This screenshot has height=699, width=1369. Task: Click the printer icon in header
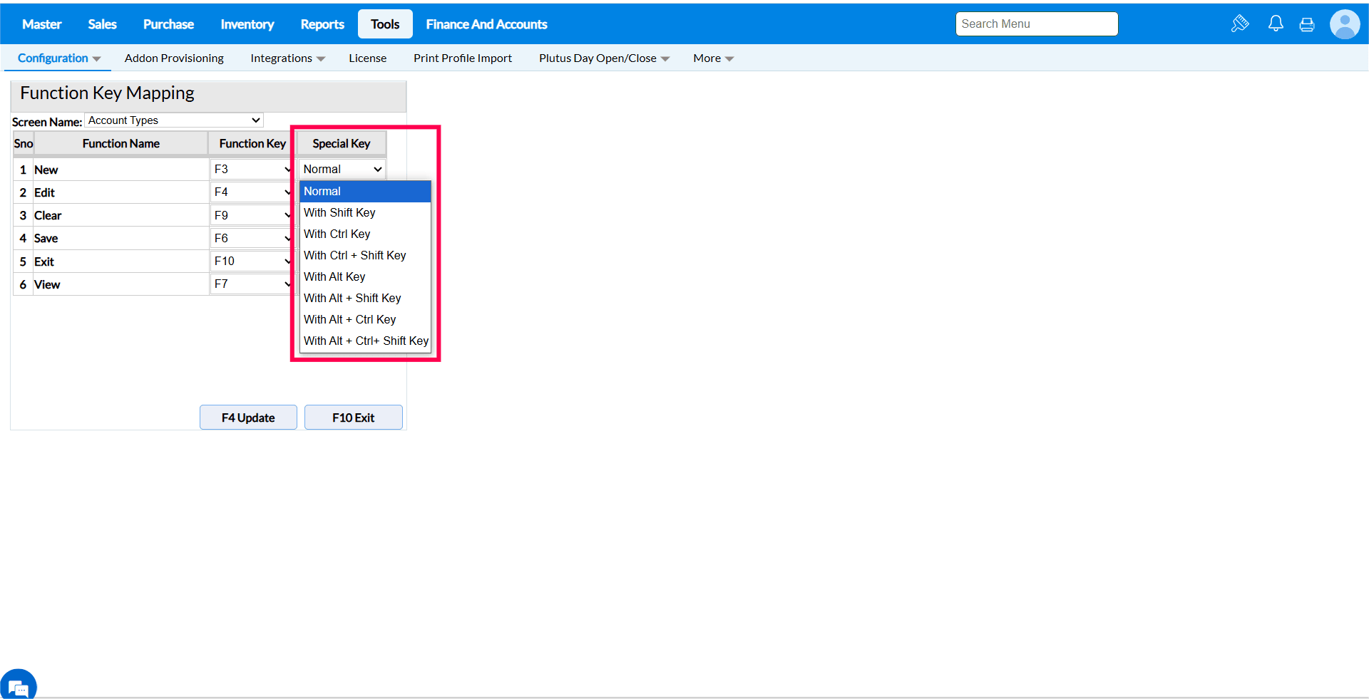coord(1307,24)
